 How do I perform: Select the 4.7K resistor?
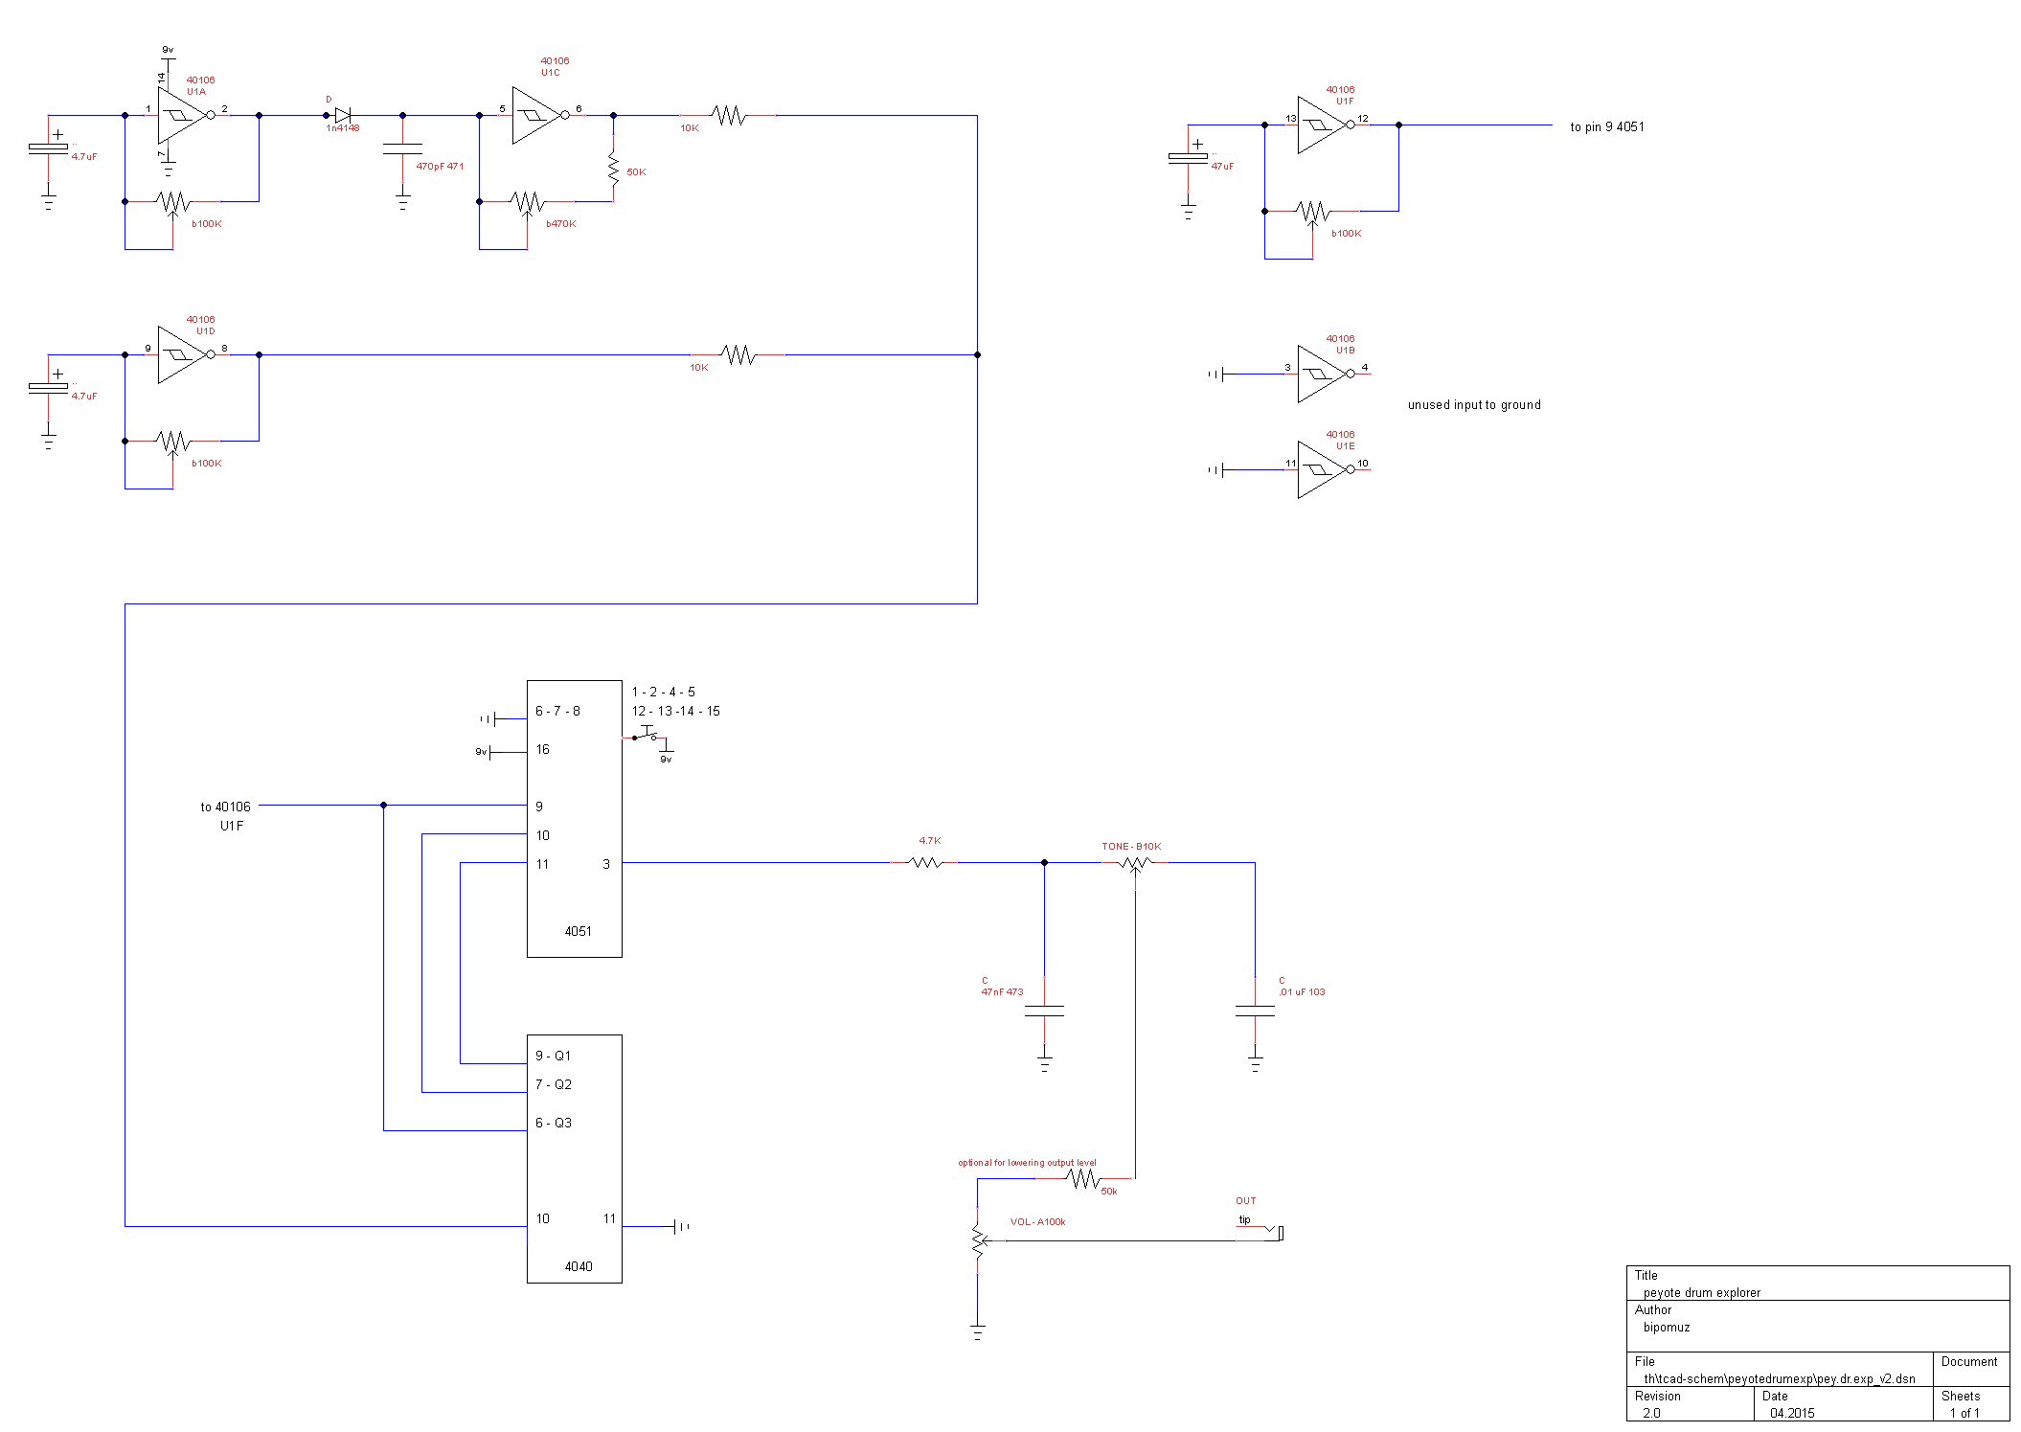click(x=926, y=862)
